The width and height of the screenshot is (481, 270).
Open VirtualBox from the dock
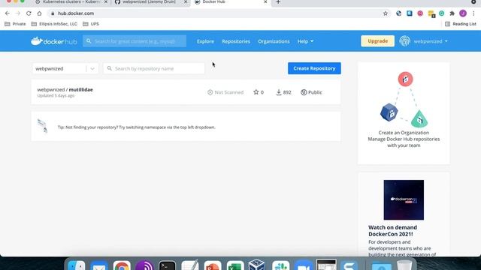[x=257, y=265]
